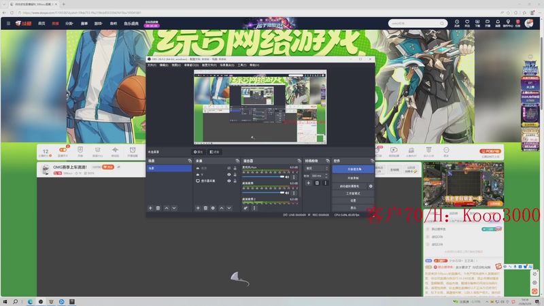Add a new scene transition
Screen dimensions: 544x306
309,183
